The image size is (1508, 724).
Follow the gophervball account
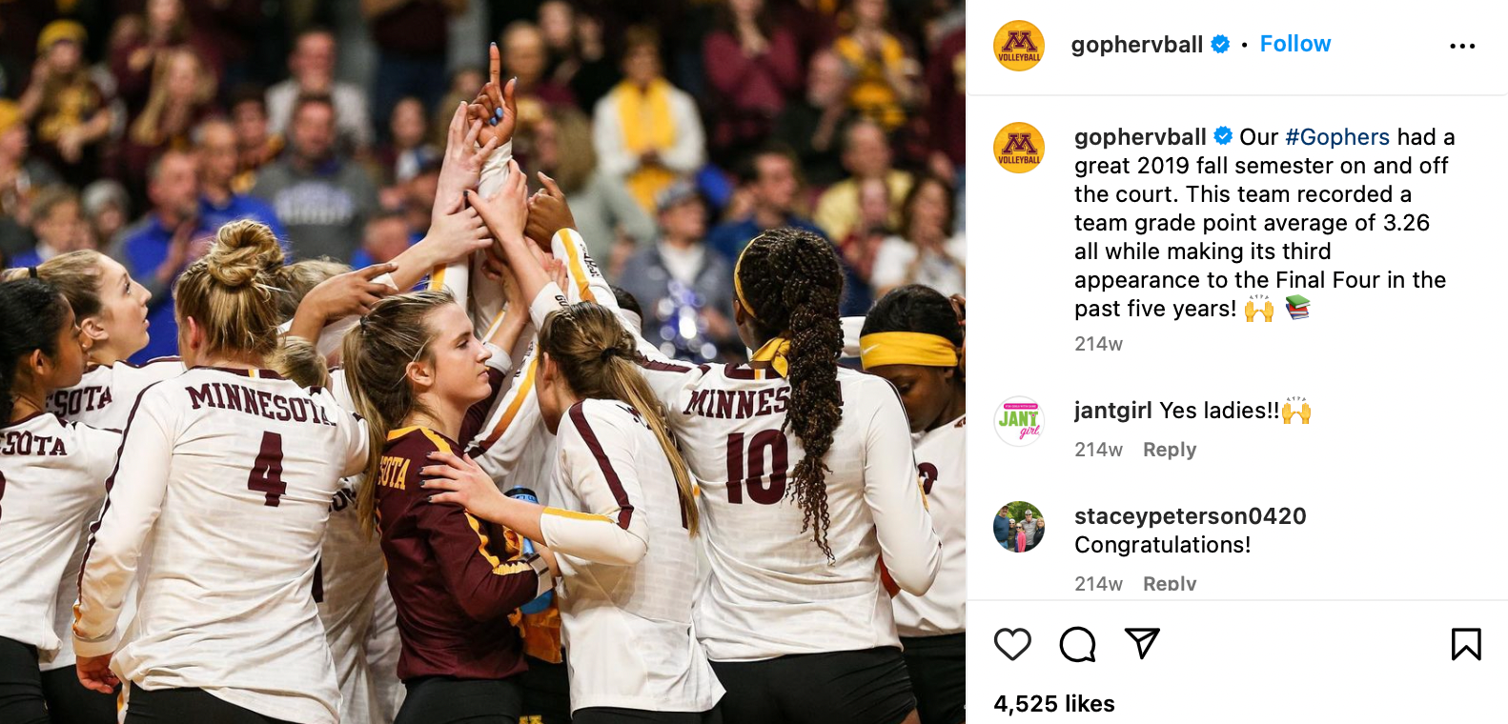coord(1294,44)
